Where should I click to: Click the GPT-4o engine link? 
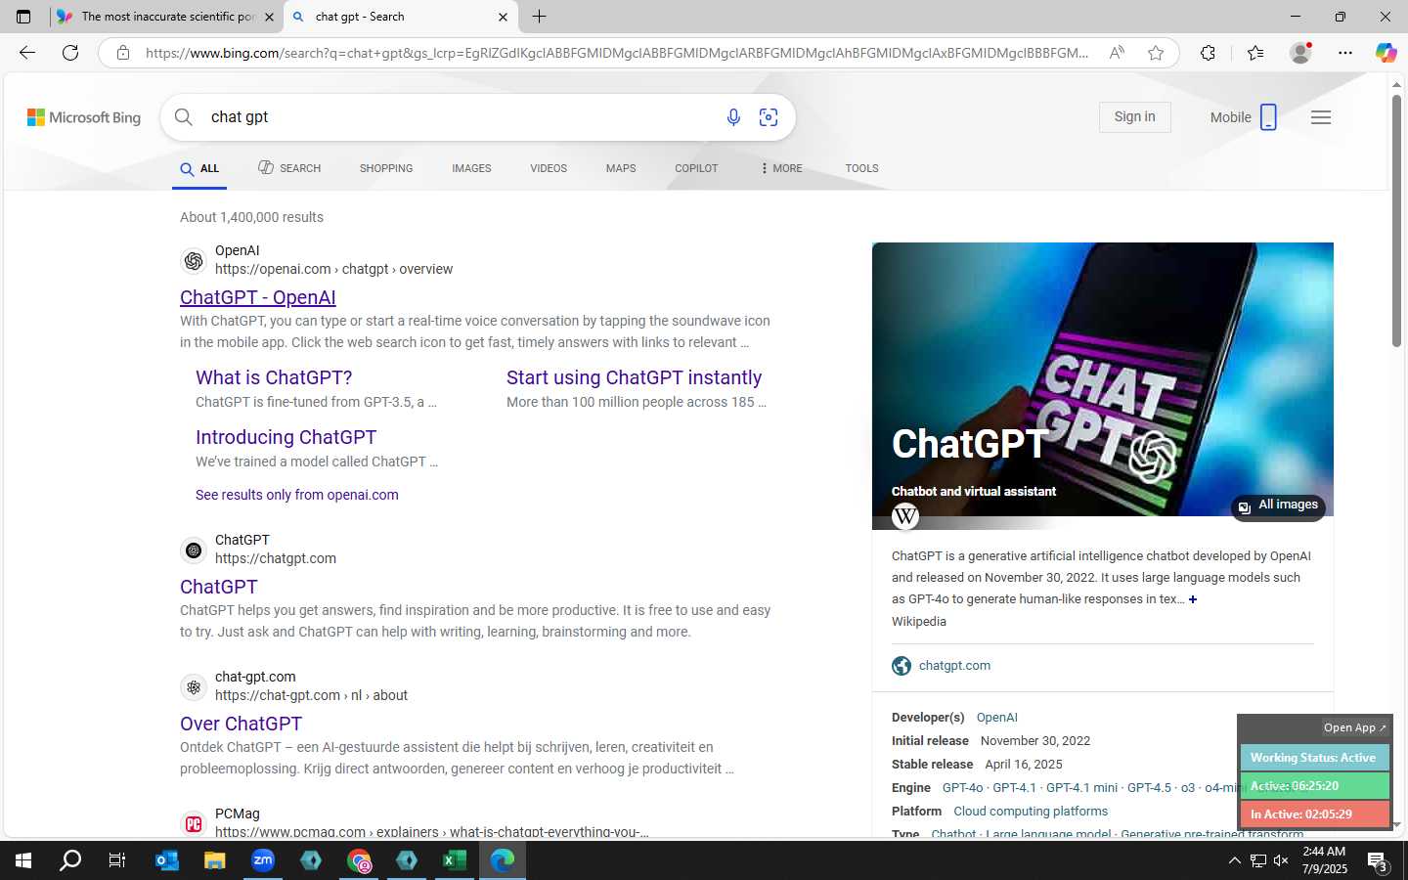(x=962, y=788)
